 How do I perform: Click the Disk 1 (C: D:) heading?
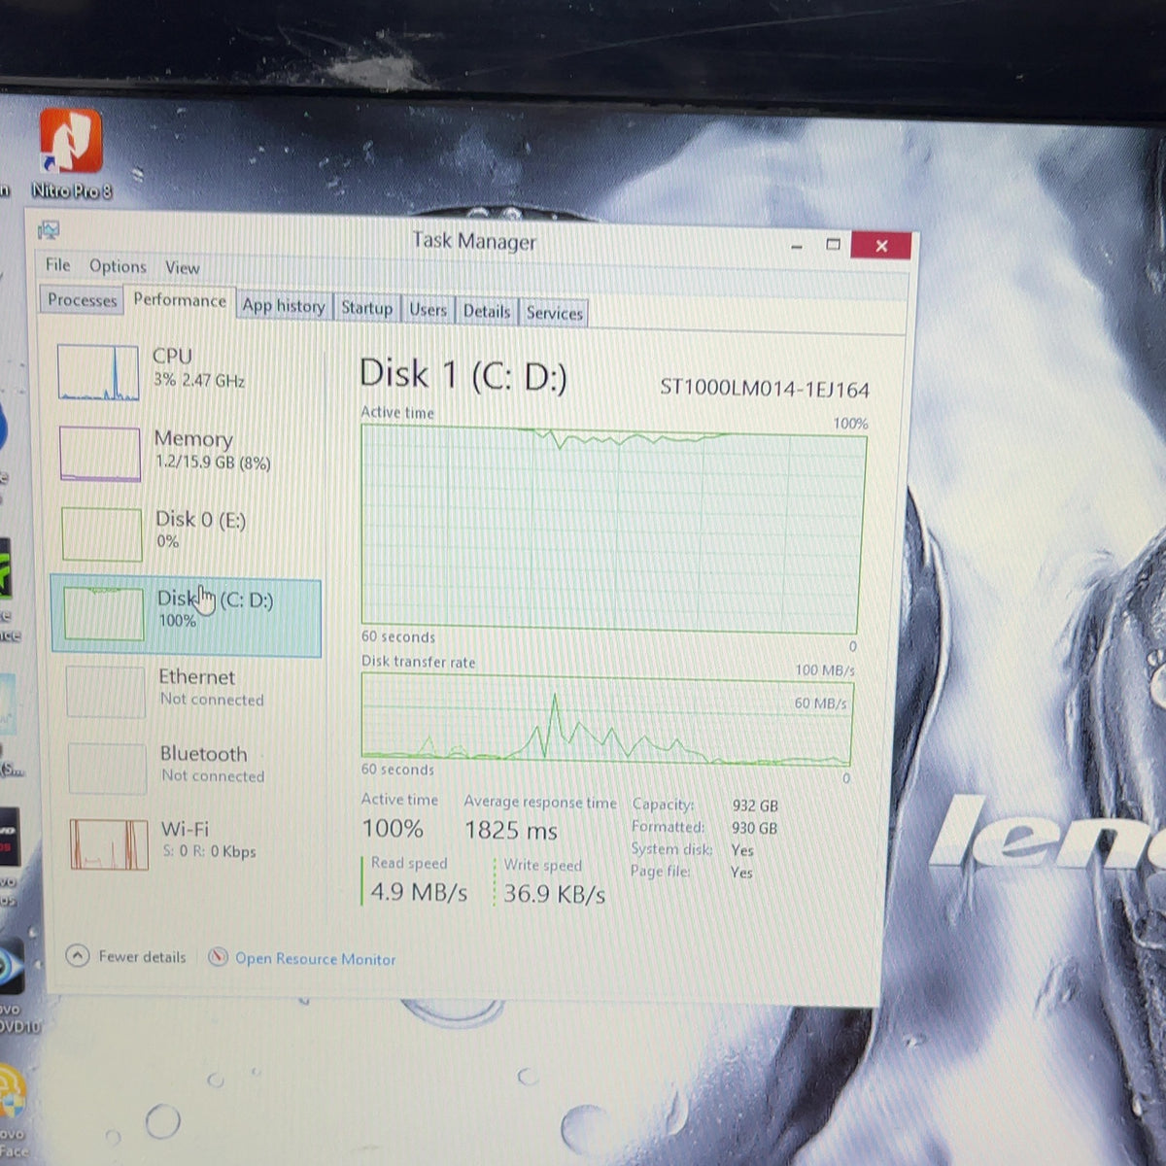[463, 375]
